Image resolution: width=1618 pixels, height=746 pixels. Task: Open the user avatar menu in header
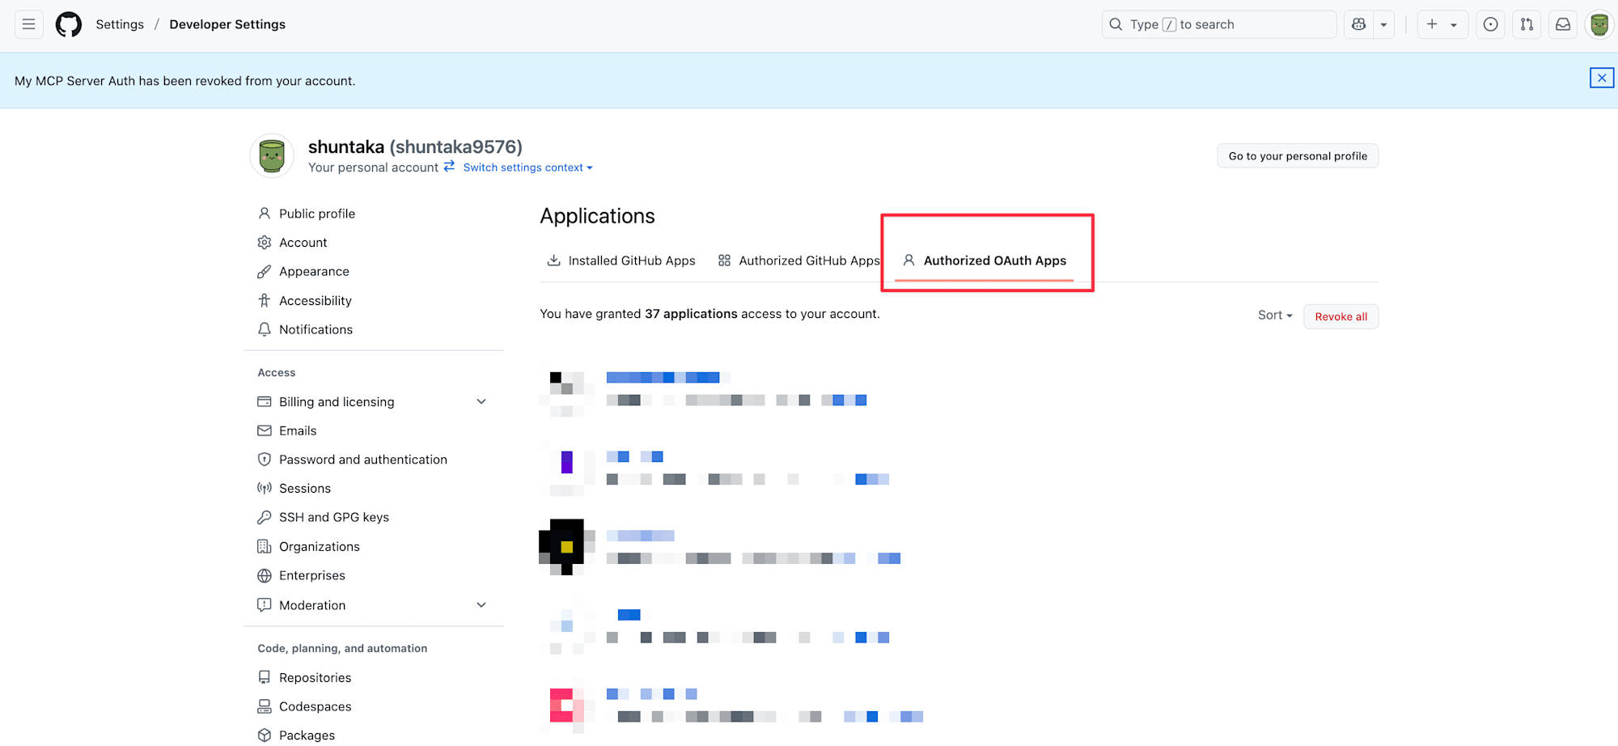point(1599,24)
